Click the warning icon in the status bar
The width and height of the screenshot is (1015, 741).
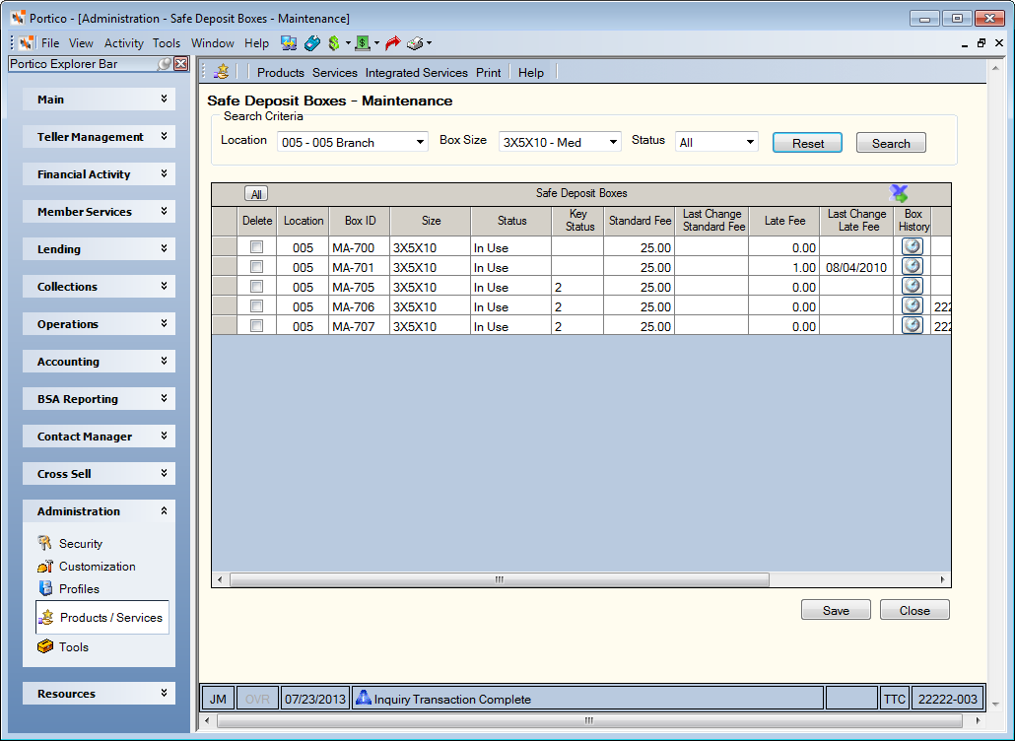[364, 699]
